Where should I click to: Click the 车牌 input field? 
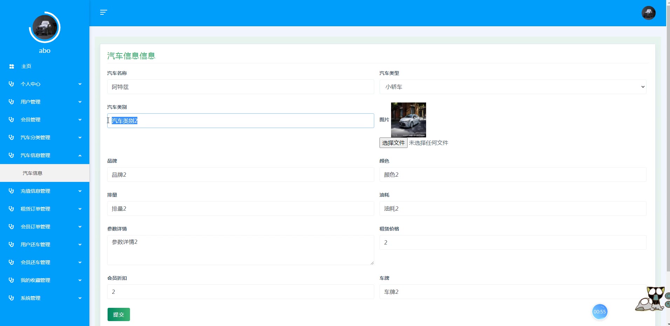pos(513,292)
